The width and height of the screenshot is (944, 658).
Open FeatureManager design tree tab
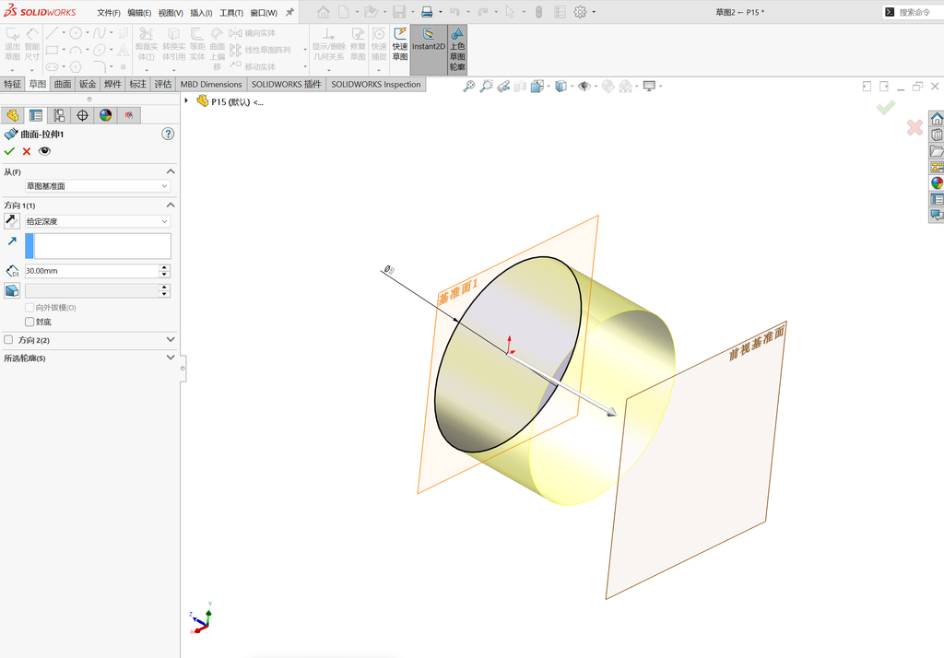point(12,115)
